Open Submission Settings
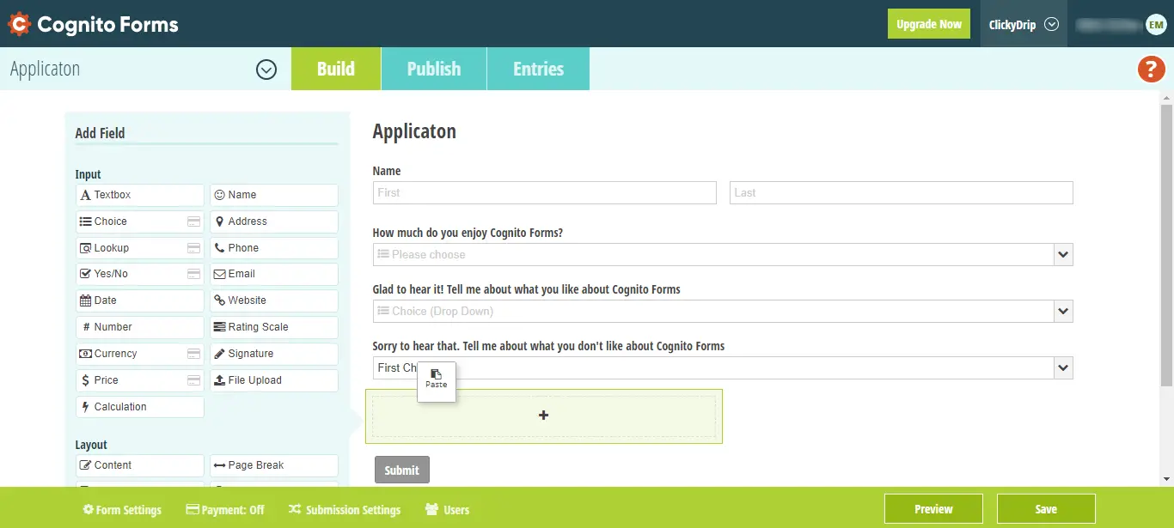Image resolution: width=1174 pixels, height=528 pixels. [345, 510]
